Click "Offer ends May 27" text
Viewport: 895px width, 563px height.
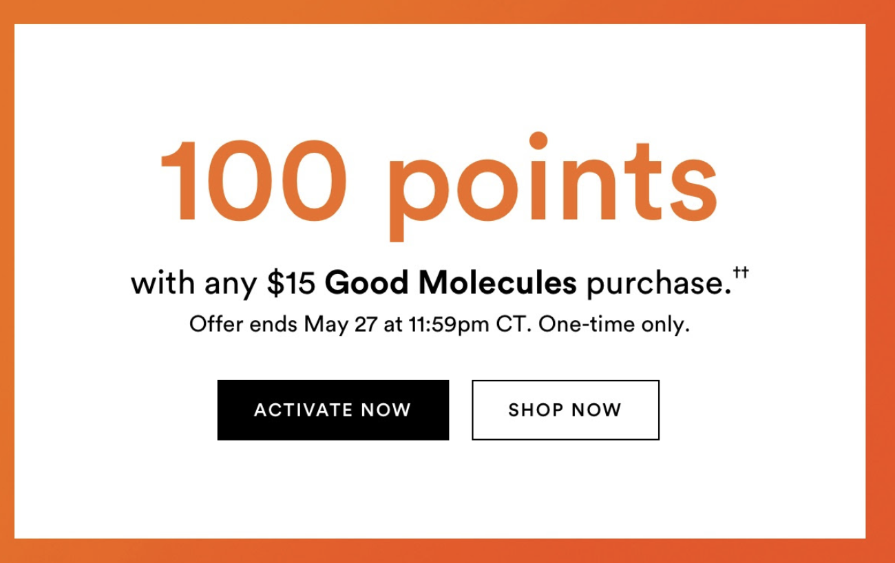pyautogui.click(x=283, y=324)
